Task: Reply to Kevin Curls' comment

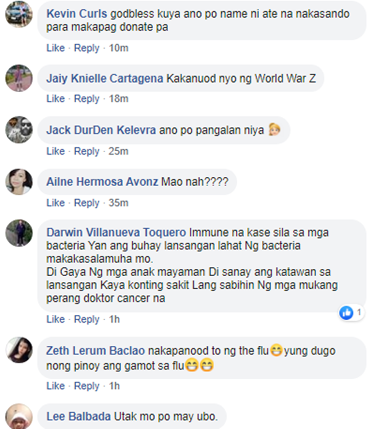Action: coord(87,48)
